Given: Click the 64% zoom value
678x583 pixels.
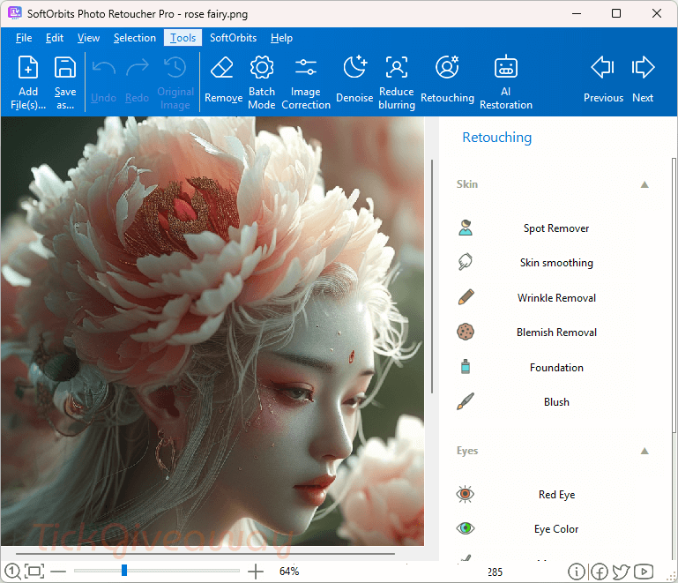Looking at the screenshot, I should pyautogui.click(x=289, y=572).
